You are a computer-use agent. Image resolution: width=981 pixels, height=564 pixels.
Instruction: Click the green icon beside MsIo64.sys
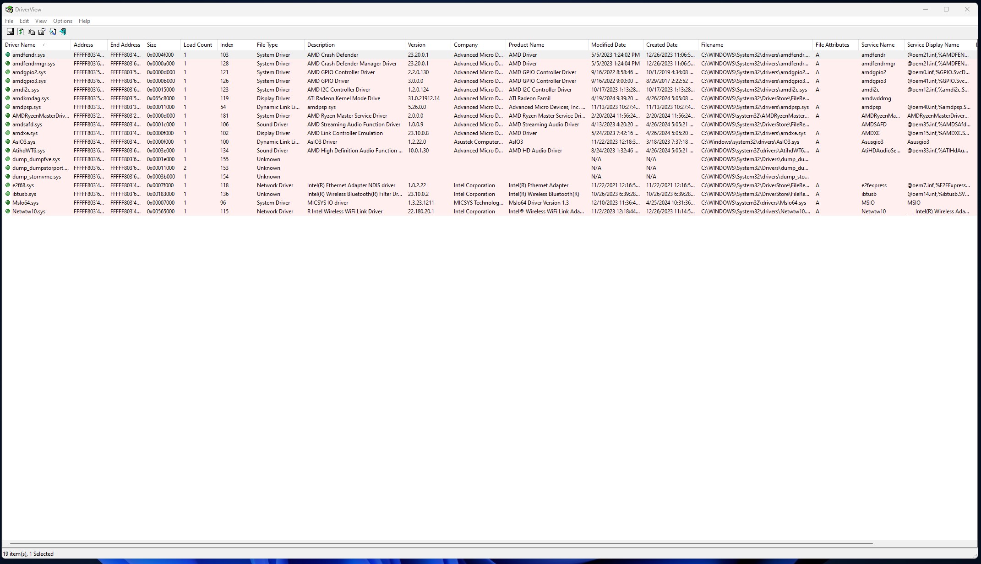click(8, 202)
